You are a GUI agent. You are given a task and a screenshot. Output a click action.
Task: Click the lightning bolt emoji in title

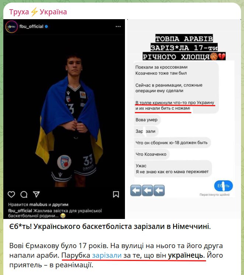coord(34,12)
